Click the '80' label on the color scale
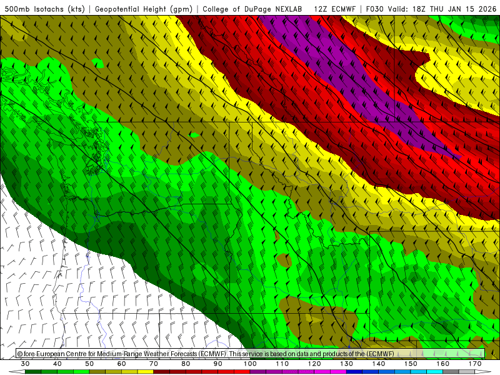Image resolution: width=500 pixels, height=375 pixels. click(x=186, y=364)
